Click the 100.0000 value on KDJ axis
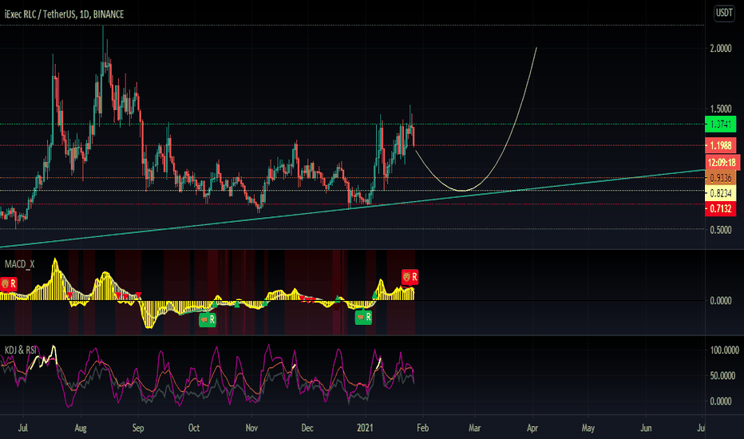 click(x=724, y=350)
